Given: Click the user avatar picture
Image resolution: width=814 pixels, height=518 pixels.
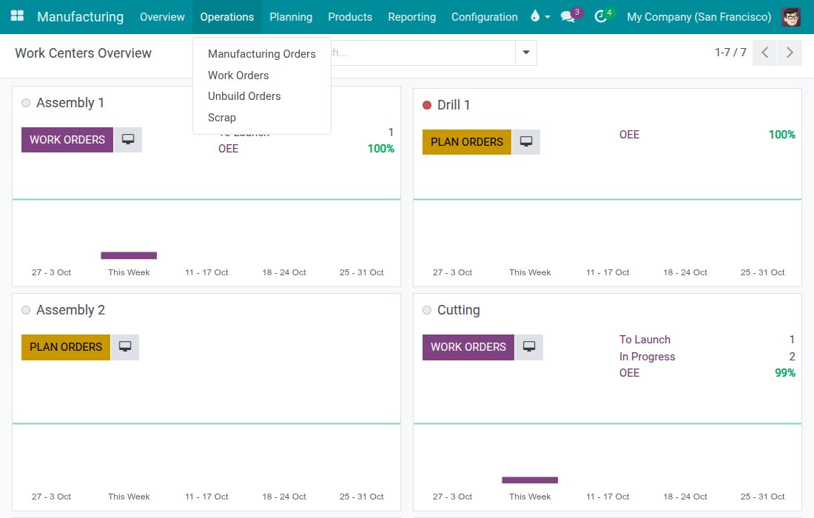Looking at the screenshot, I should (x=791, y=17).
